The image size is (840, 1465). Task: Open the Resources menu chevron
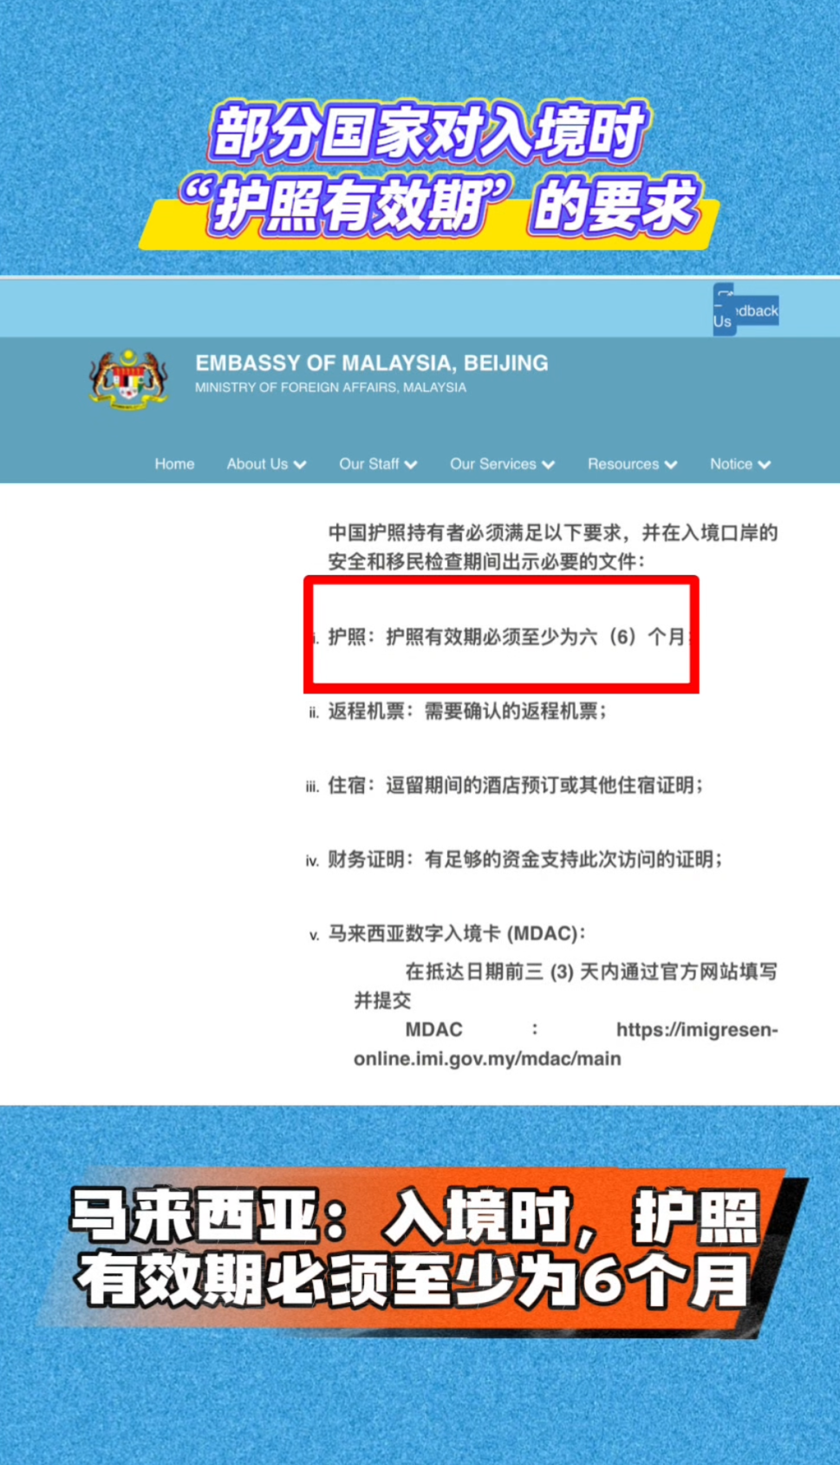click(x=670, y=465)
